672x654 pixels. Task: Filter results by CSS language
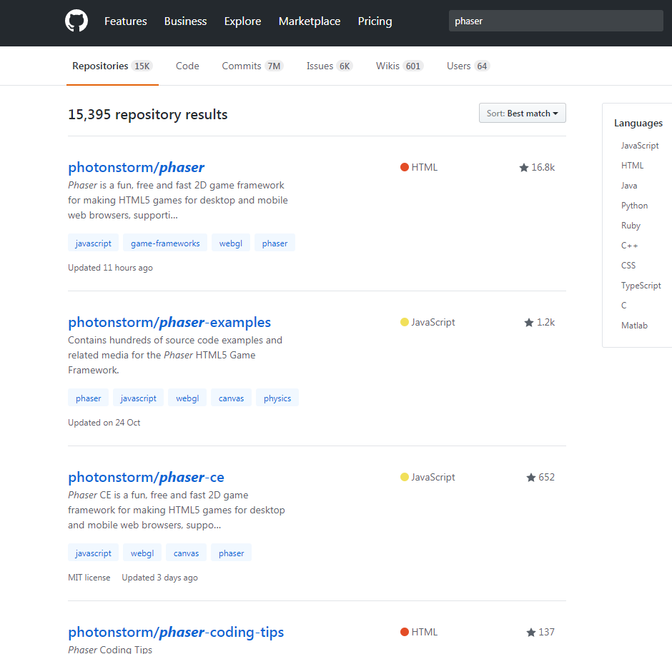coord(628,266)
